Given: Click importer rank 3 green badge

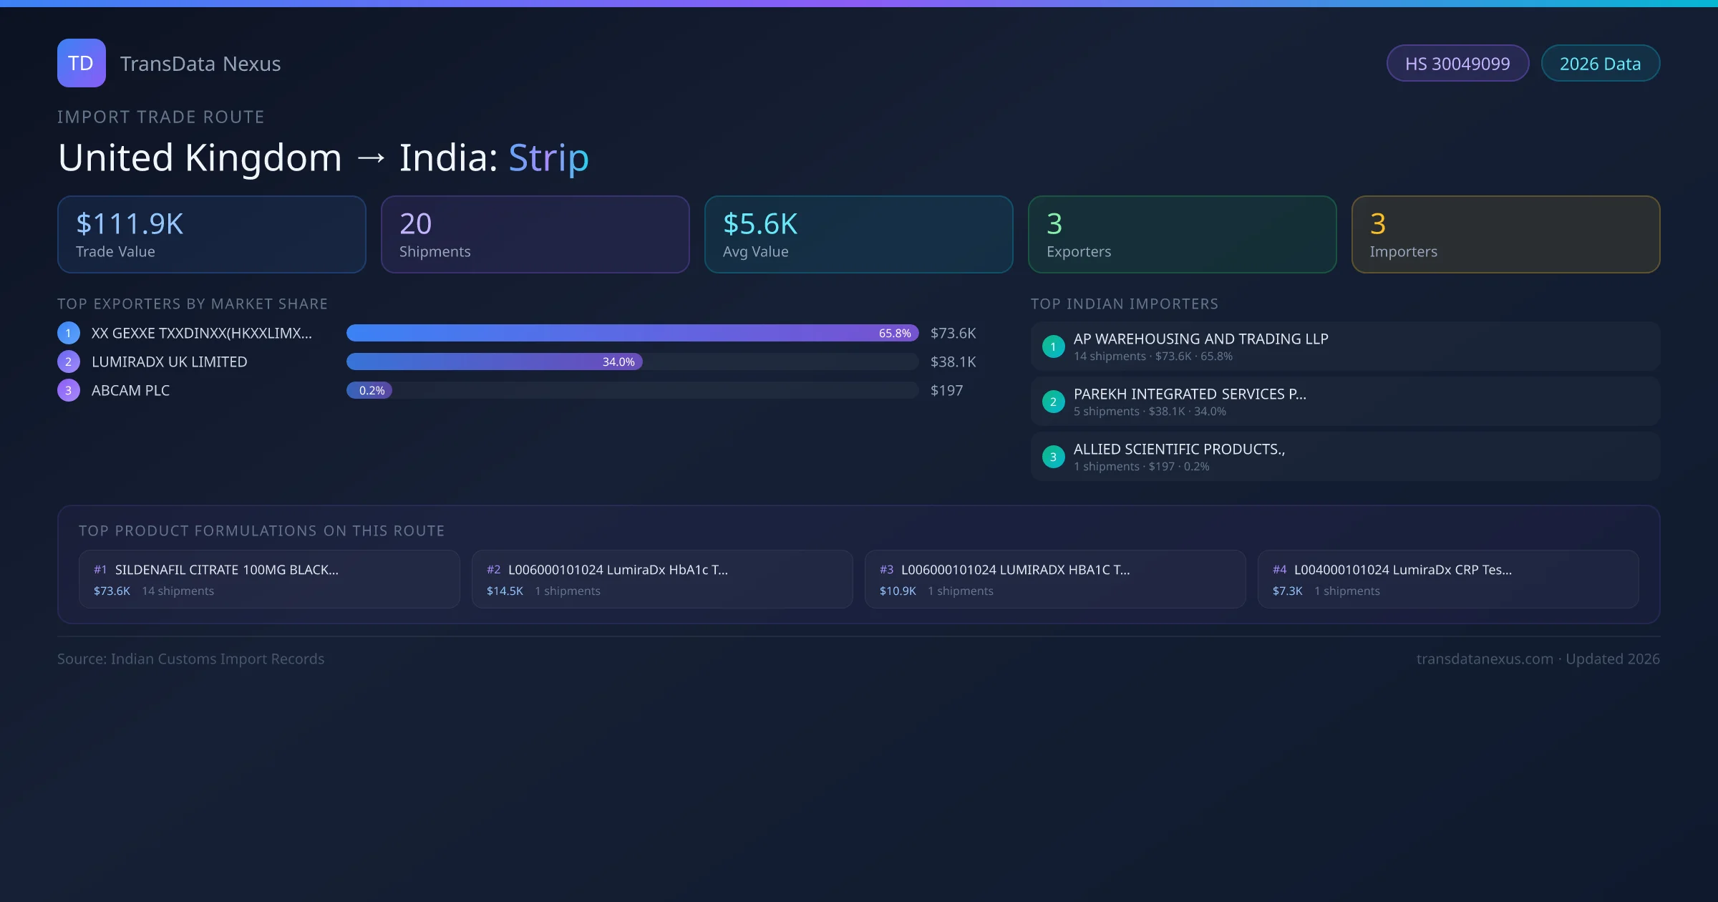Looking at the screenshot, I should click(1053, 457).
